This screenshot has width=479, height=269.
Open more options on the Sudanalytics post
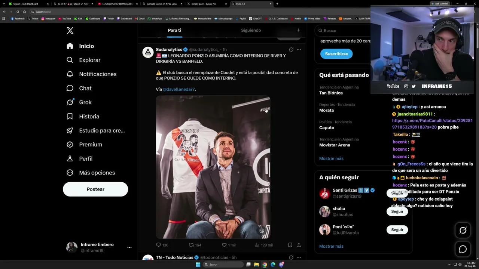(299, 49)
